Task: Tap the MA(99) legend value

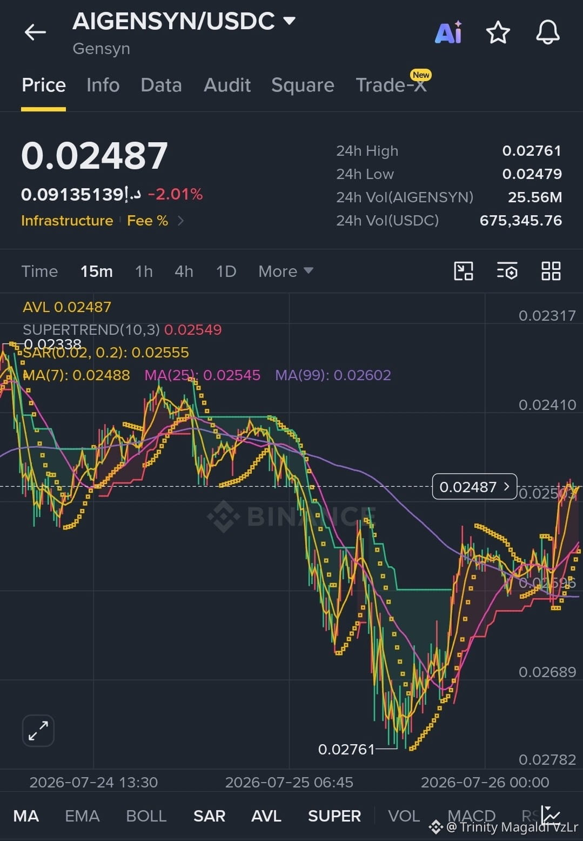Action: click(x=333, y=375)
